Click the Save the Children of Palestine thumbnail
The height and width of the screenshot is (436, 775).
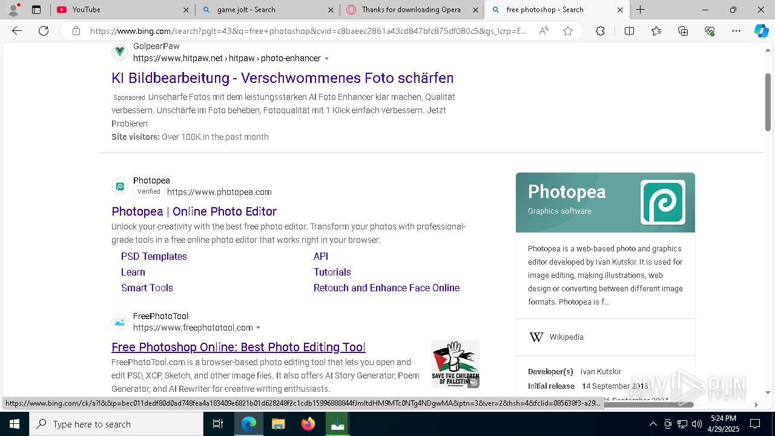(x=455, y=364)
